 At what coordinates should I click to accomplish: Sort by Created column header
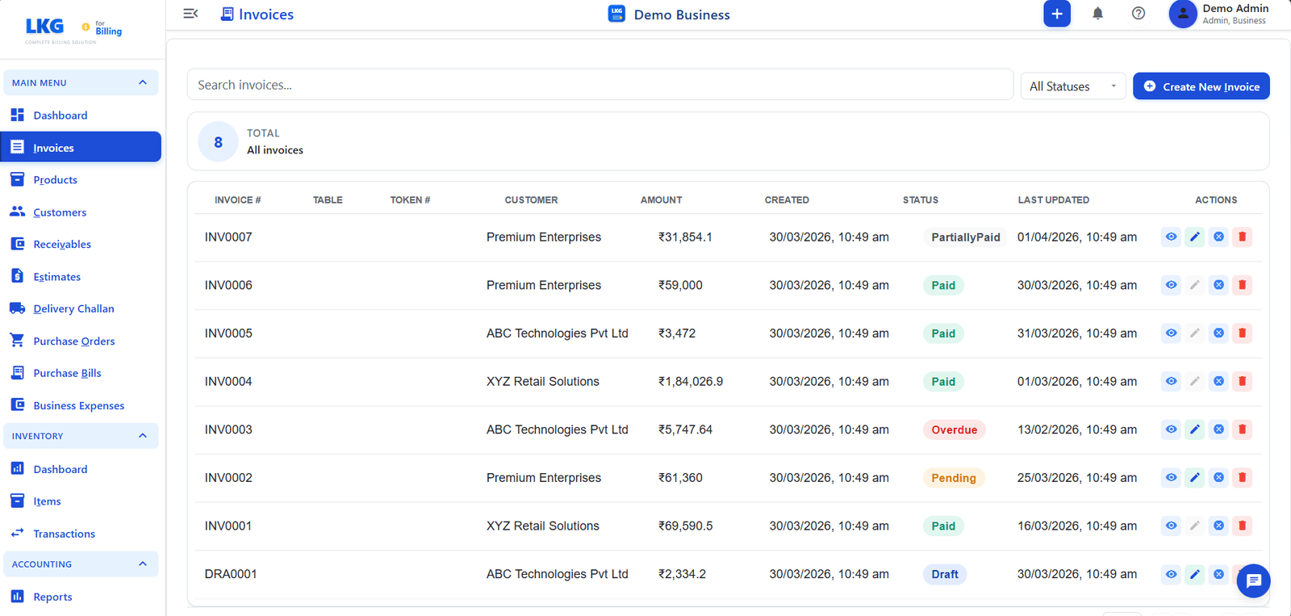(x=787, y=200)
